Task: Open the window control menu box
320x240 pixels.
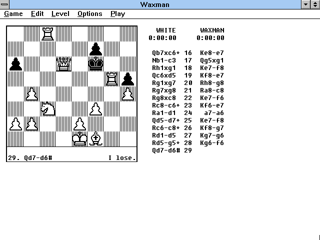Action: [4, 4]
